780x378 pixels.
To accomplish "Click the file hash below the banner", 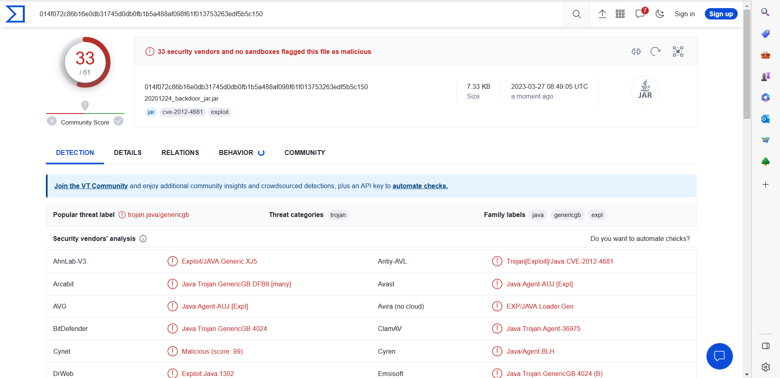I will click(x=256, y=87).
